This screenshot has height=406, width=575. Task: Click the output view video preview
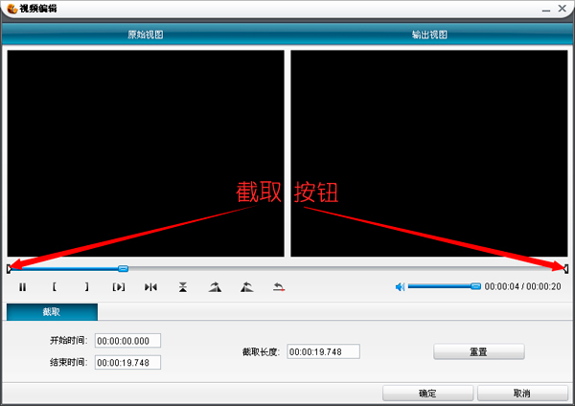click(429, 153)
